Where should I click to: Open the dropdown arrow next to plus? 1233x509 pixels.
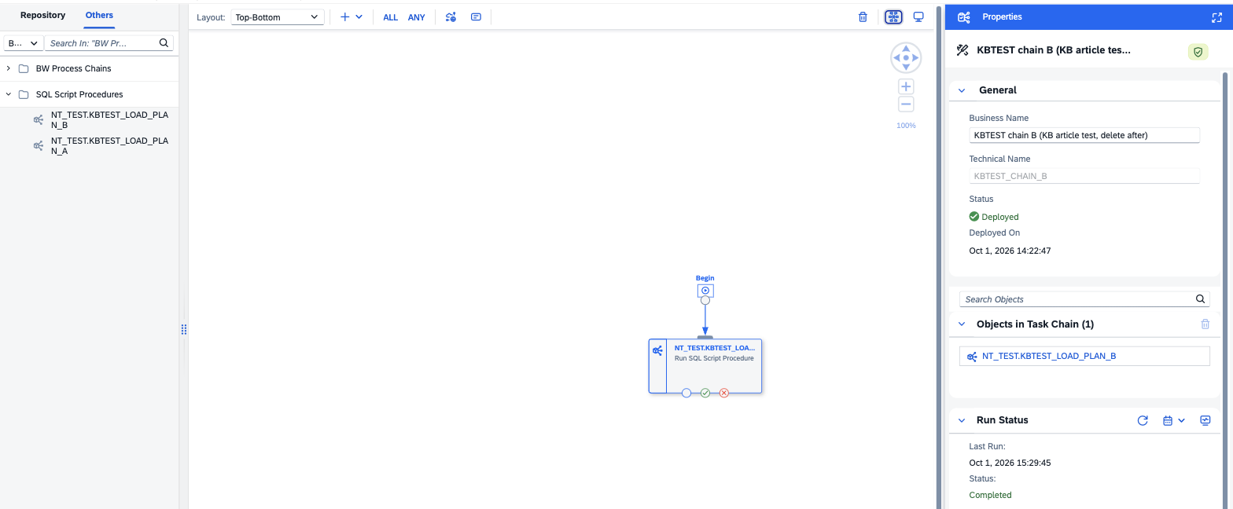[359, 16]
